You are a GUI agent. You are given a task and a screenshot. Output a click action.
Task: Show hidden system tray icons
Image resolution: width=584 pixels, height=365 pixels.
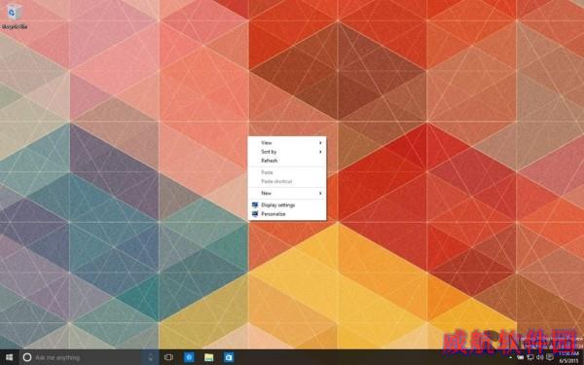point(510,357)
